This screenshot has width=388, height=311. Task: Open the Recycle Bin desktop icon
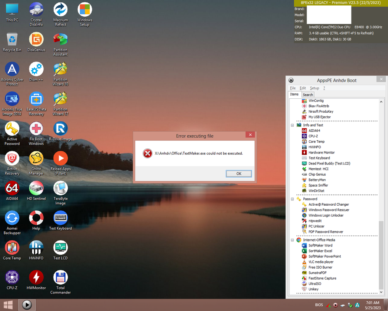click(x=12, y=42)
